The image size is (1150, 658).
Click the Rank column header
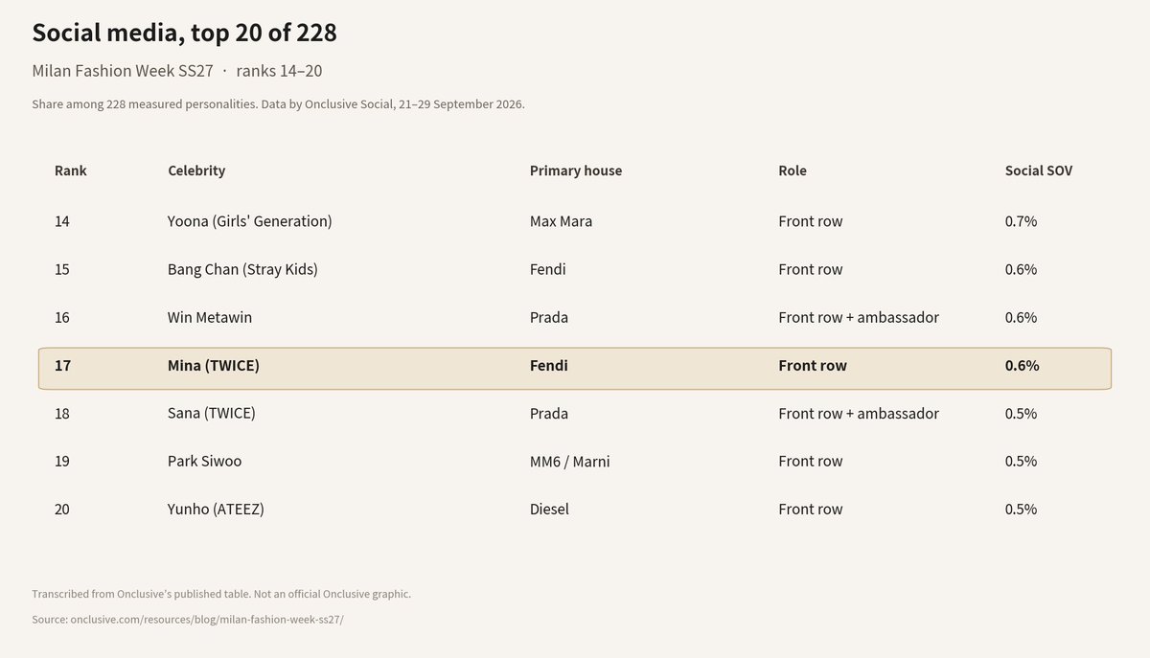71,170
